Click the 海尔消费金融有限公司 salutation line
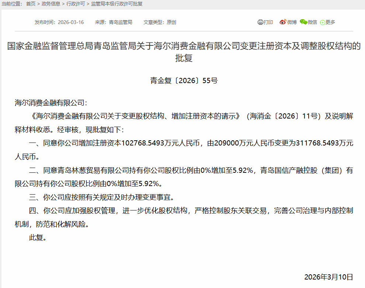 [x=51, y=103]
